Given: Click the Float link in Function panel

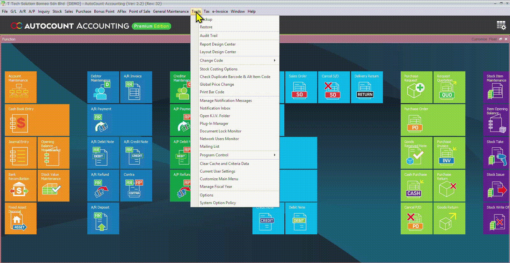Looking at the screenshot, I should [493, 39].
